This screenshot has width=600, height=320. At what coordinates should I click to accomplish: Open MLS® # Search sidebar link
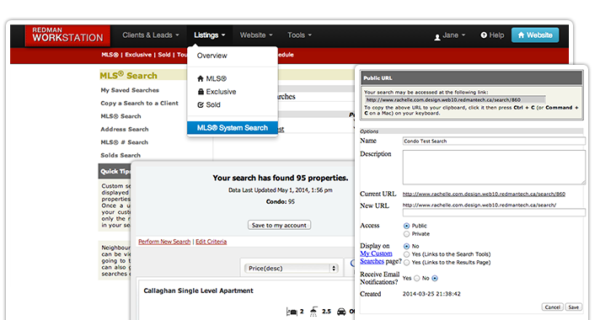click(x=124, y=142)
